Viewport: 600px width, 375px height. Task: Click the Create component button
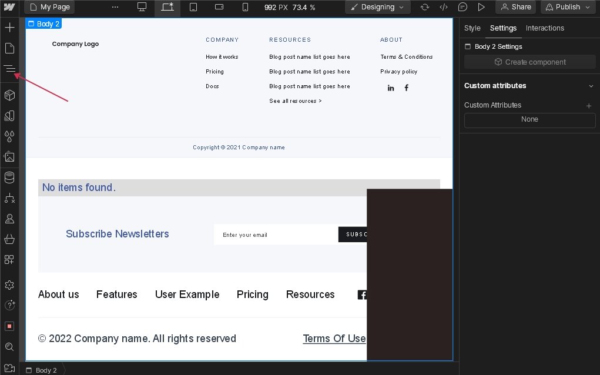(x=529, y=62)
